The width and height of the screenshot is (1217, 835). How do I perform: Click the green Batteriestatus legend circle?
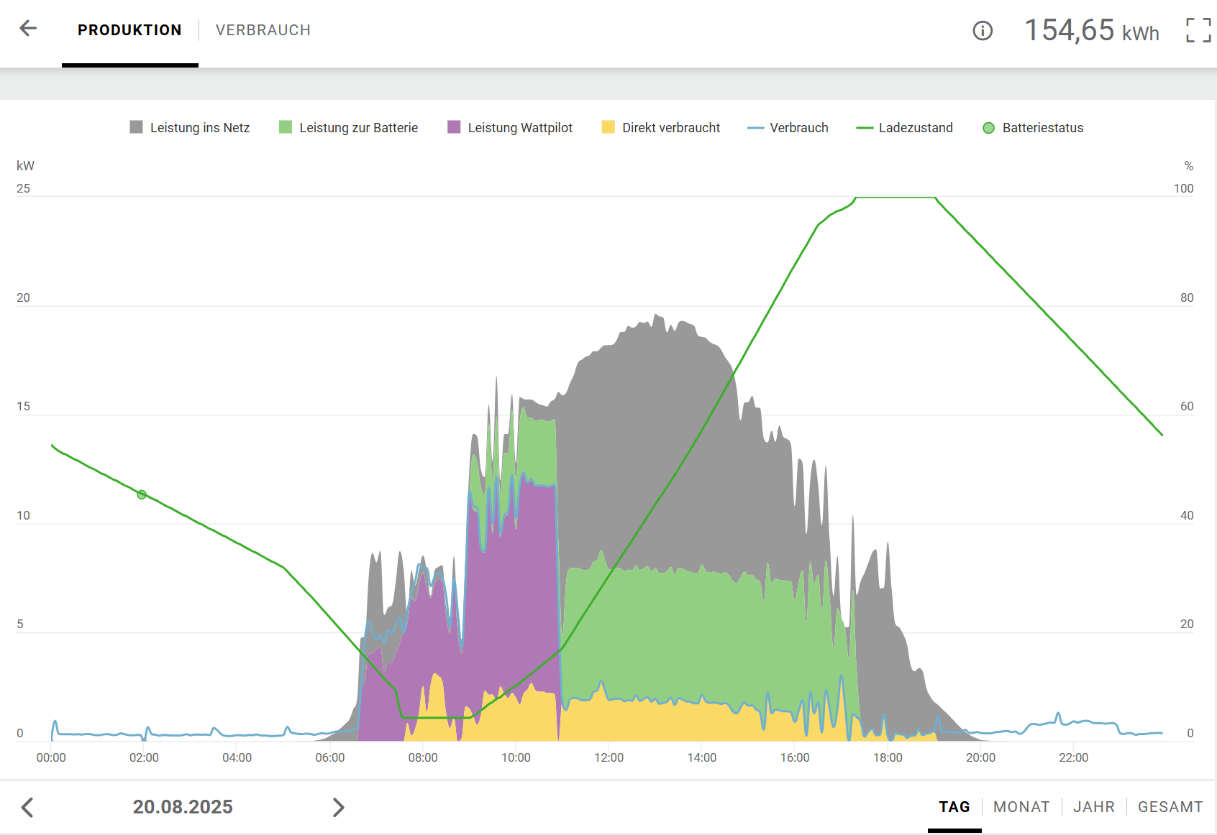pos(988,128)
